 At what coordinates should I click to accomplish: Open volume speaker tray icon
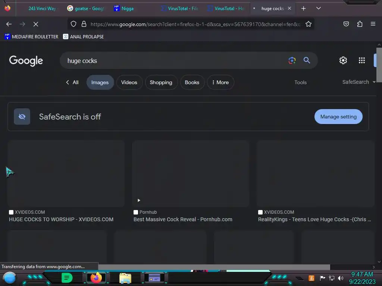tap(341, 278)
